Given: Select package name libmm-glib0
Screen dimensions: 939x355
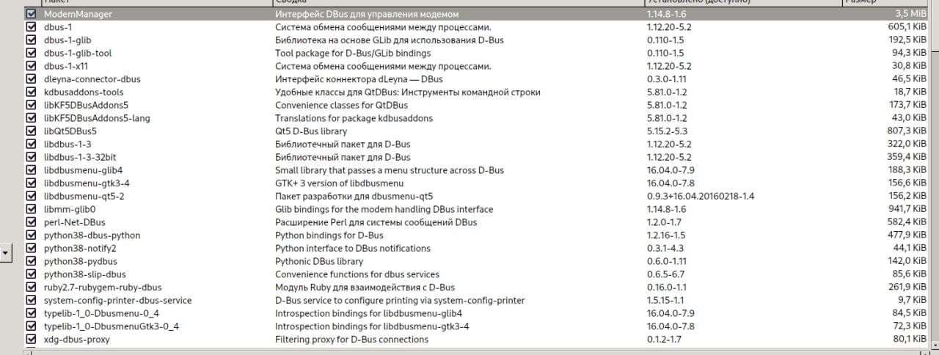Looking at the screenshot, I should [x=70, y=209].
